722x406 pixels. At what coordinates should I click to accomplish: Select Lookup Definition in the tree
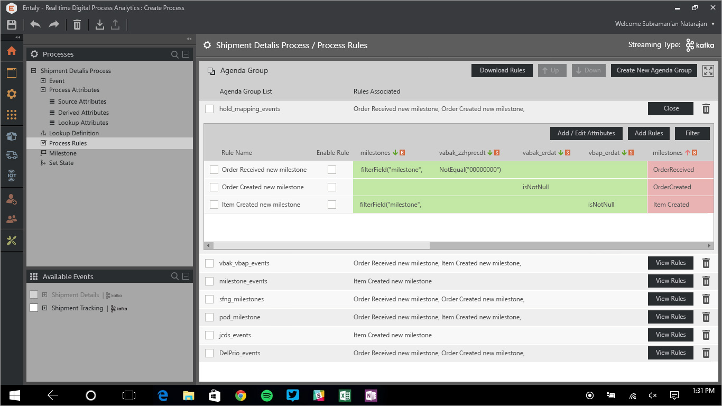click(x=73, y=133)
